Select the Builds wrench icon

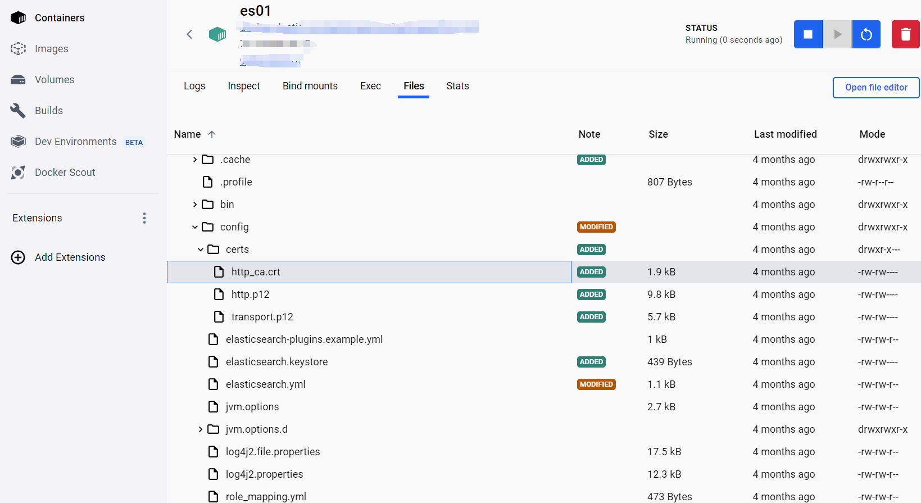[x=19, y=111]
